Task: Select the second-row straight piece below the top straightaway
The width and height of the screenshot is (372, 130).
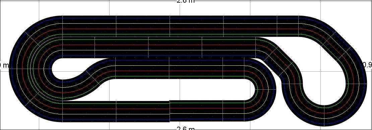Action: click(x=121, y=47)
